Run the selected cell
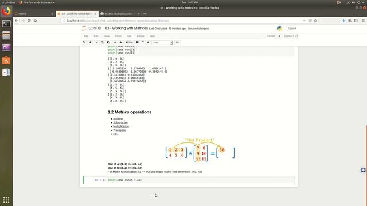Viewport: 367px width, 206px height. tap(129, 42)
